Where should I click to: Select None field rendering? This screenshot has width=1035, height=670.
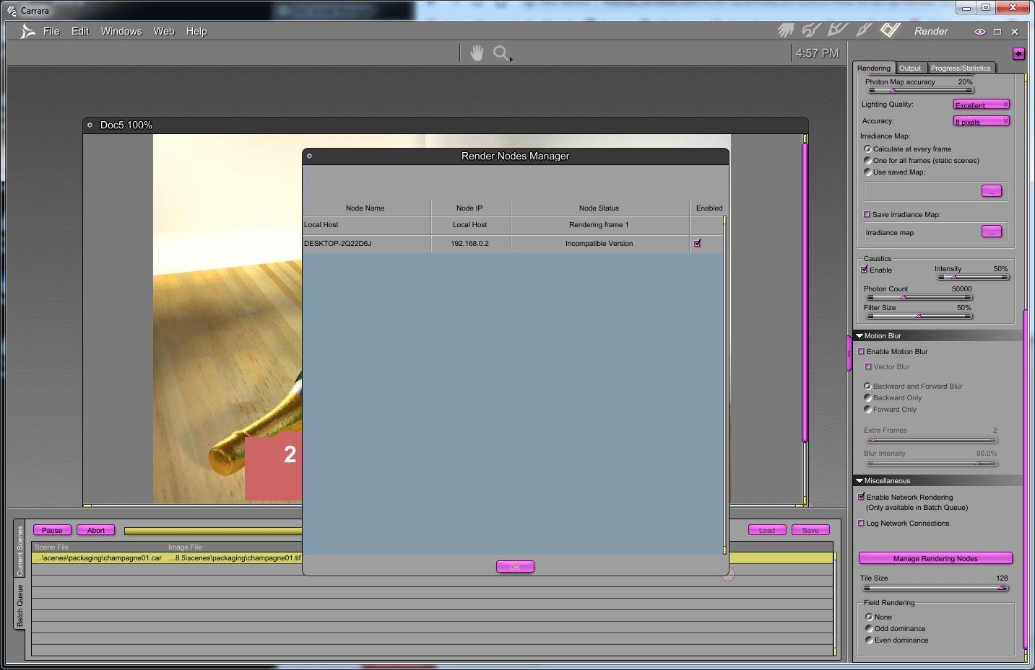tap(869, 617)
